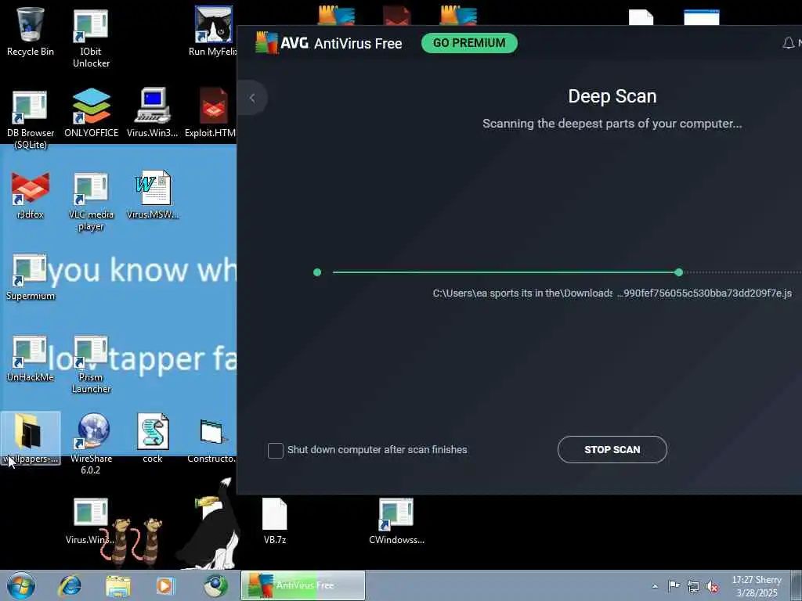Click the taskbar clock and date
The image size is (802, 601).
click(x=757, y=586)
